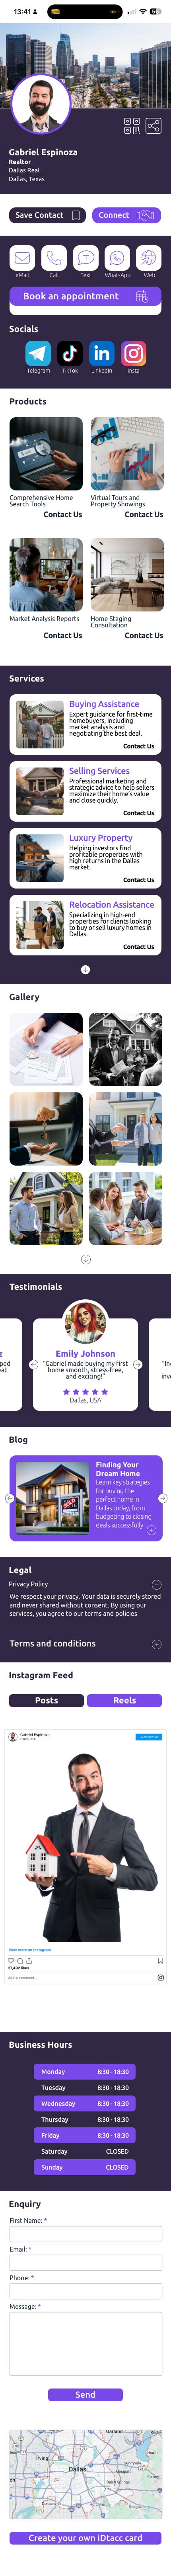171x2576 pixels.
Task: Open the eMail contact icon
Action: [x=22, y=257]
